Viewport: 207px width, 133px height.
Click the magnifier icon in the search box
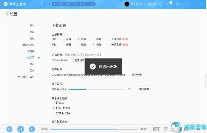pyautogui.click(x=92, y=4)
